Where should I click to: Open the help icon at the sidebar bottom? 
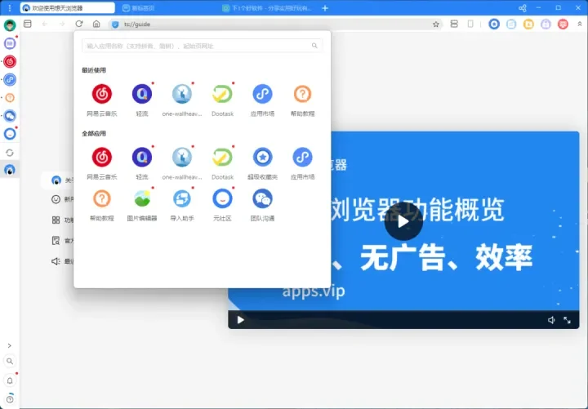click(10, 399)
